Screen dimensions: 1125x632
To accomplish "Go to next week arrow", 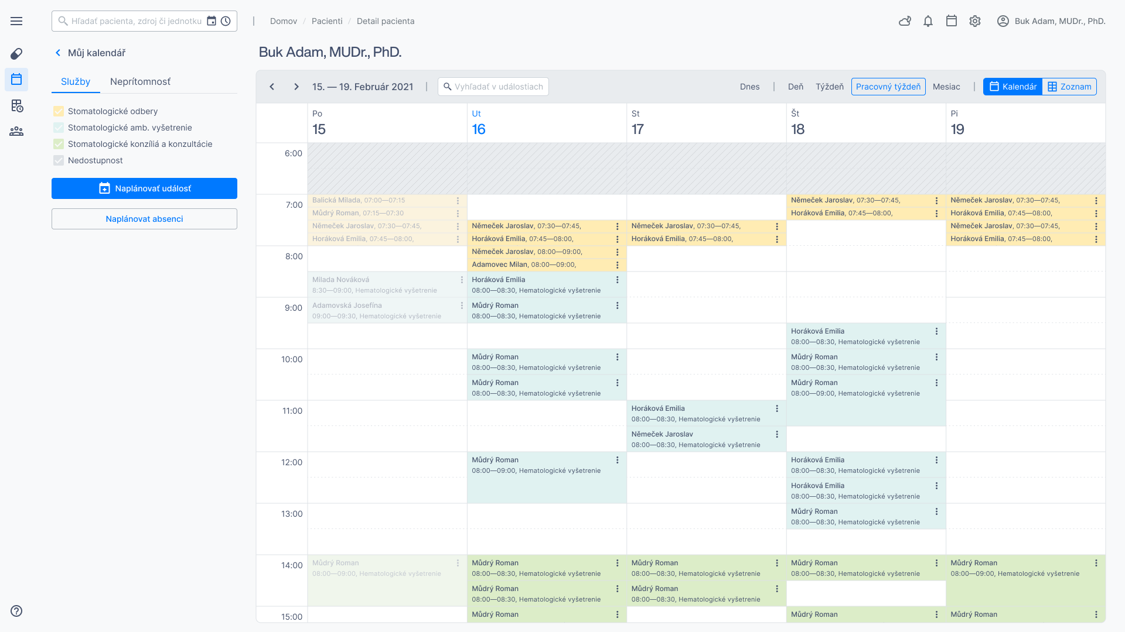I will click(296, 87).
